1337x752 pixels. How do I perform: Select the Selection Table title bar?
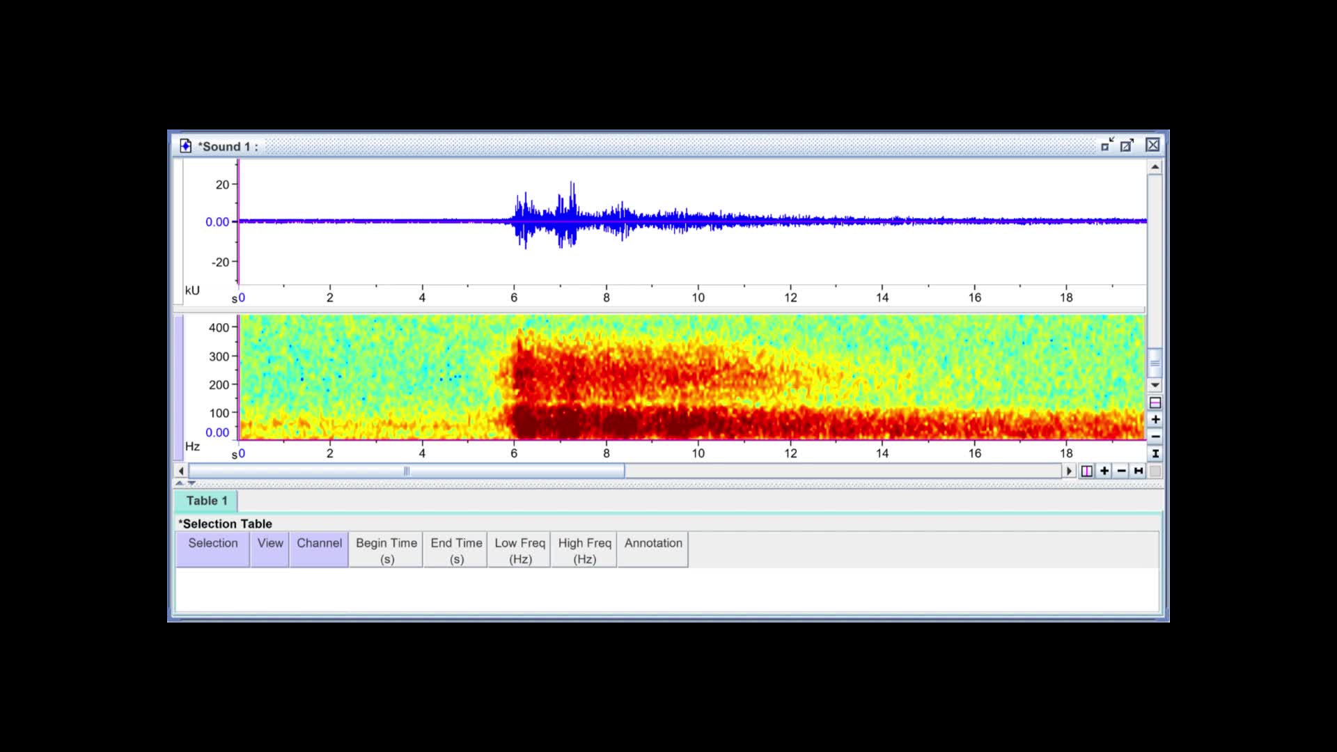(225, 524)
